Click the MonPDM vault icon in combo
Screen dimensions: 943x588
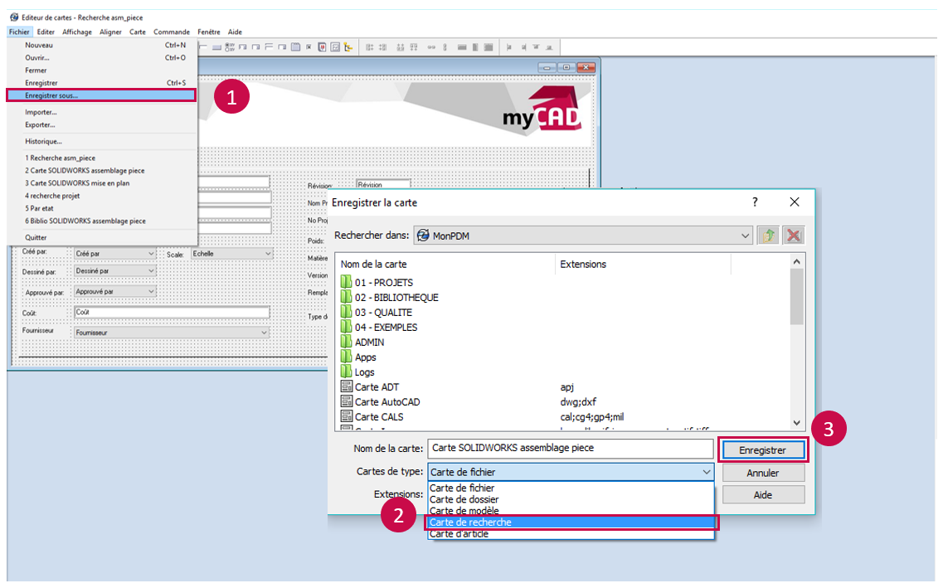423,236
